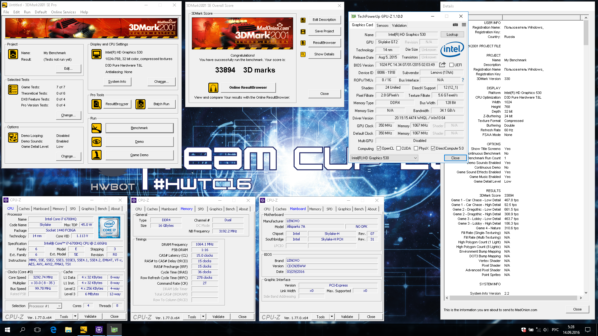The width and height of the screenshot is (598, 336).
Task: Click the Game Demo joystick icon
Action: pyautogui.click(x=97, y=155)
